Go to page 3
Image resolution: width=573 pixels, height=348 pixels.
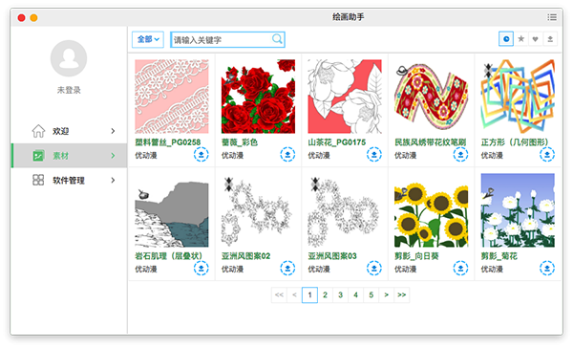341,295
